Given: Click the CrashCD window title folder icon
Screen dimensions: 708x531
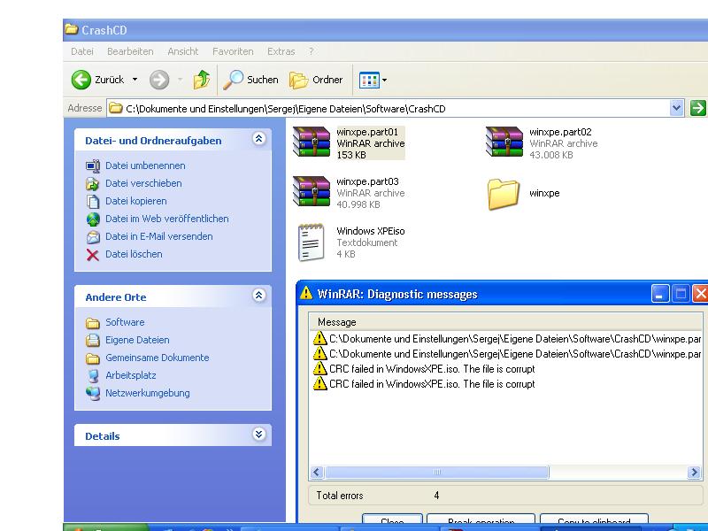Looking at the screenshot, I should point(72,30).
